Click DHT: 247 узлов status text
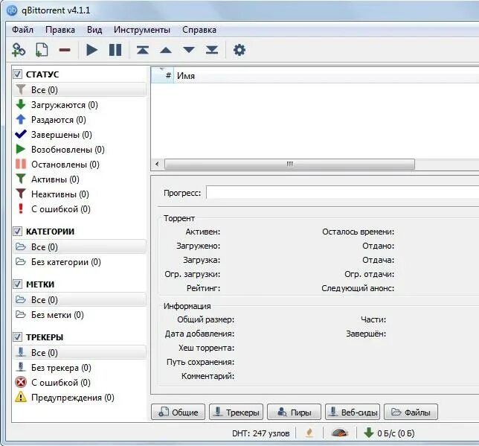Screen dimensions: 479x446 point(260,433)
